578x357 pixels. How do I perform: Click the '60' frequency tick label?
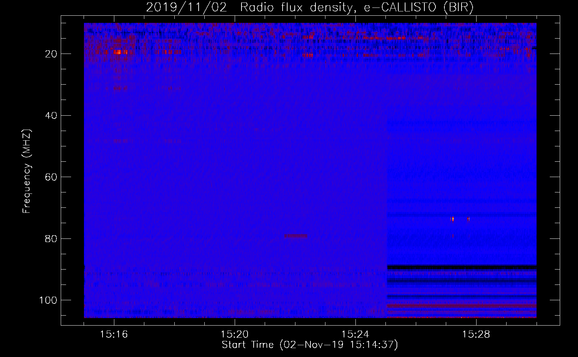click(51, 177)
